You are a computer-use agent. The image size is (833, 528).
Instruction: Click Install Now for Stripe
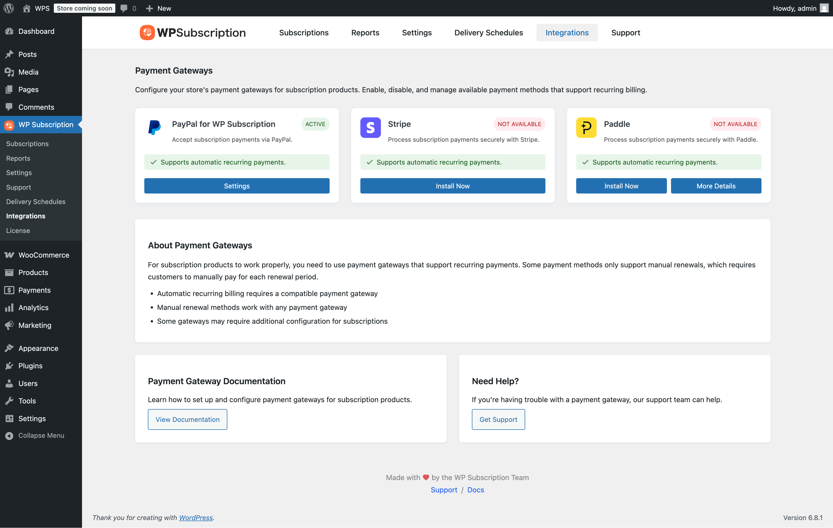(x=452, y=186)
